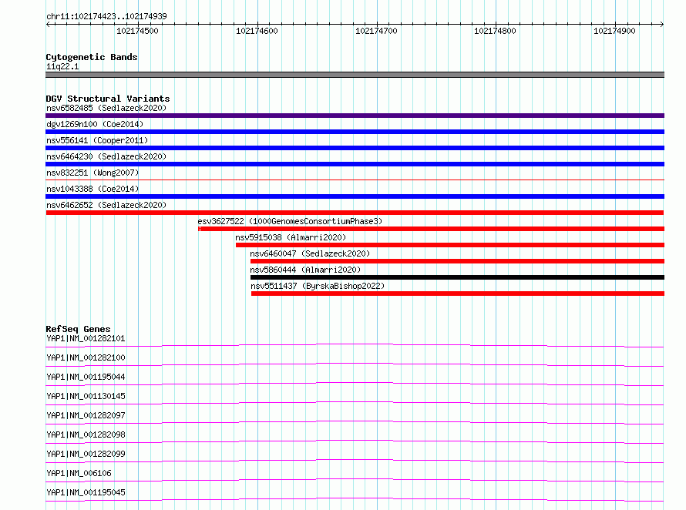
Task: Click the blue nsv556141 variant bar
Action: (x=355, y=148)
